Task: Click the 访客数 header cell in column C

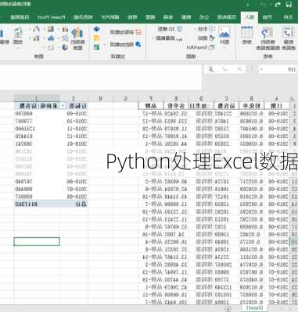Action: coord(226,106)
